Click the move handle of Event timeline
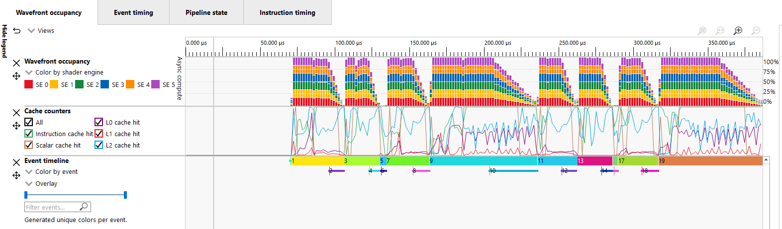 16,175
